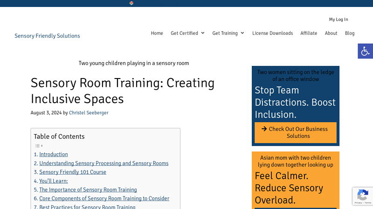Click Sensory Friendly Solutions site title
The width and height of the screenshot is (373, 209).
pyautogui.click(x=47, y=36)
